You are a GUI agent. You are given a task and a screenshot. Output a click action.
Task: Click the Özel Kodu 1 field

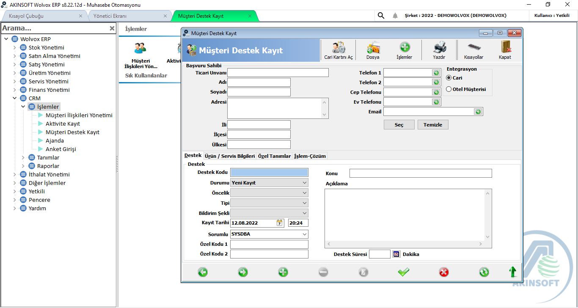tap(269, 244)
